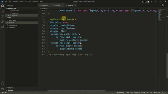Open errors and warnings status indicator
The image size is (168, 94).
click(4, 93)
